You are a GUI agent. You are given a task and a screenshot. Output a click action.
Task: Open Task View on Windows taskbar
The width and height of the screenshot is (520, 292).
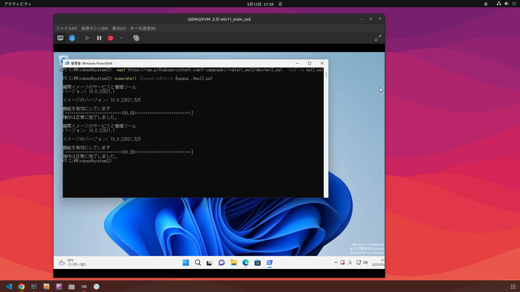click(209, 262)
